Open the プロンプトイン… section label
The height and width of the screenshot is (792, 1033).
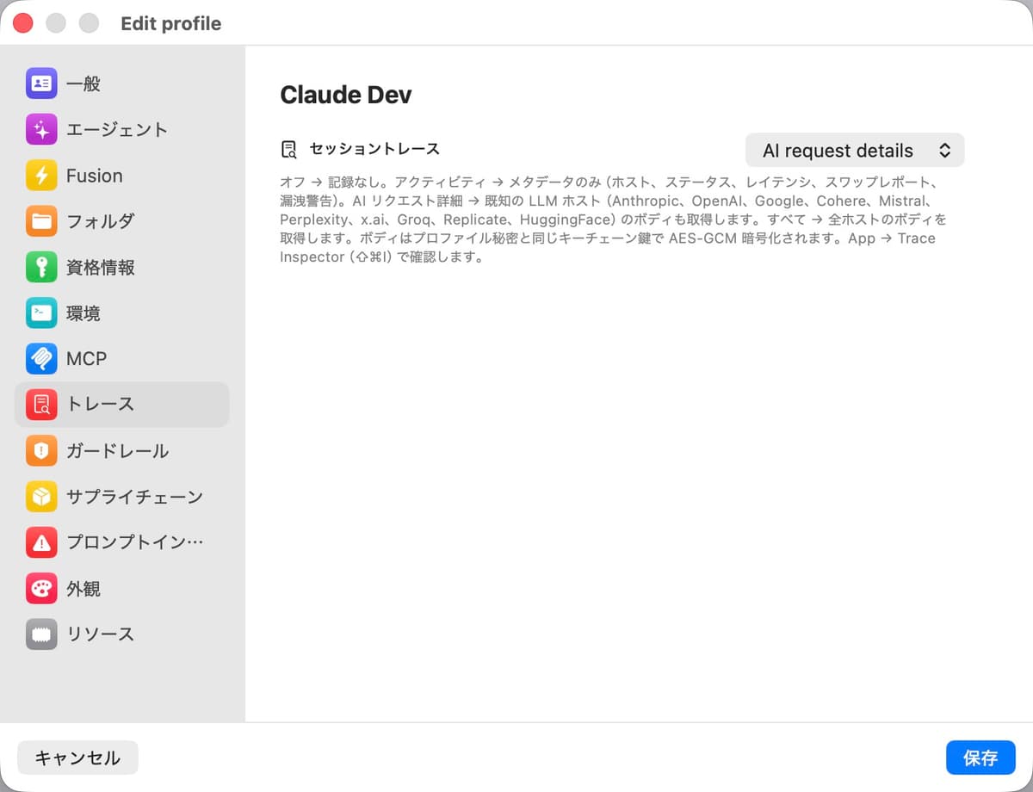[135, 542]
